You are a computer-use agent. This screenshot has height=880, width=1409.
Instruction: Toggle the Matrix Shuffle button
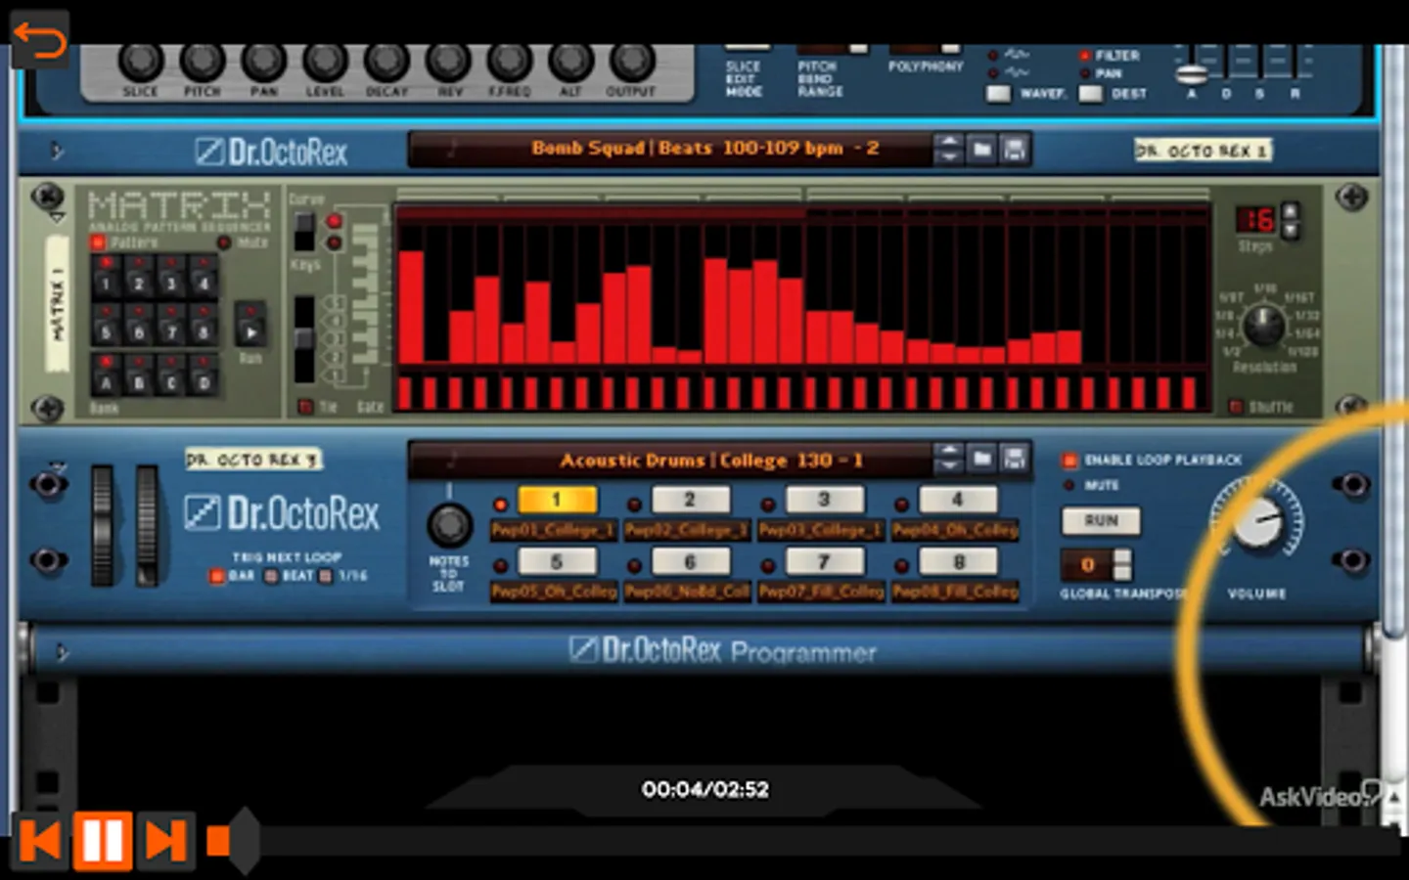tap(1237, 406)
